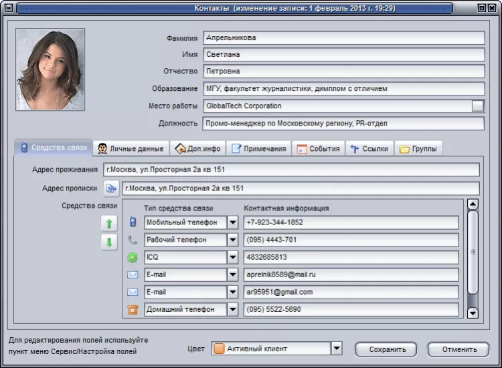The width and height of the screenshot is (502, 368).
Task: Move contact method down with green arrow
Action: 109,242
